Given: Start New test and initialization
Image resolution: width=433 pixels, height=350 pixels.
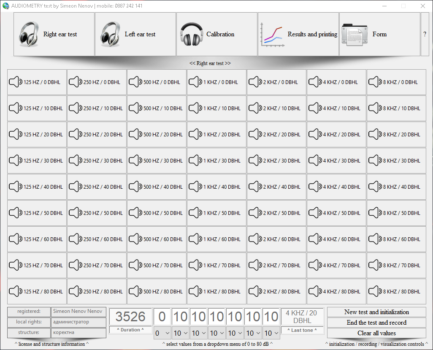Looking at the screenshot, I should pos(376,312).
